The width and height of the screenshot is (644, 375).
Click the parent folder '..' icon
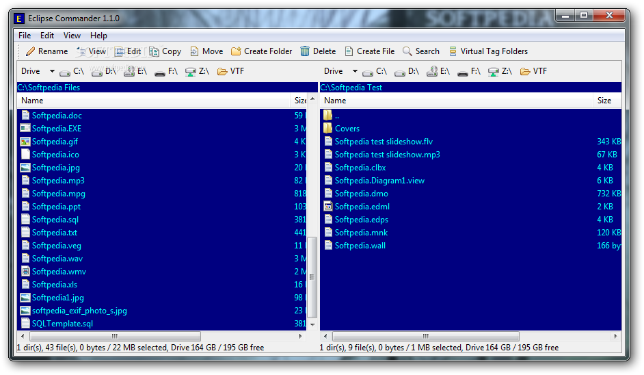coord(327,115)
